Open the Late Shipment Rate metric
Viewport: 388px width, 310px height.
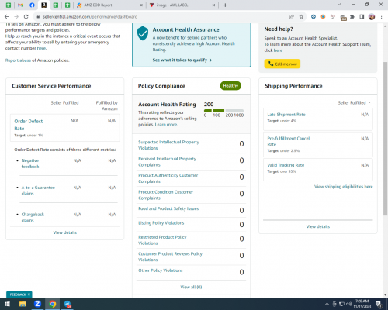coord(286,115)
